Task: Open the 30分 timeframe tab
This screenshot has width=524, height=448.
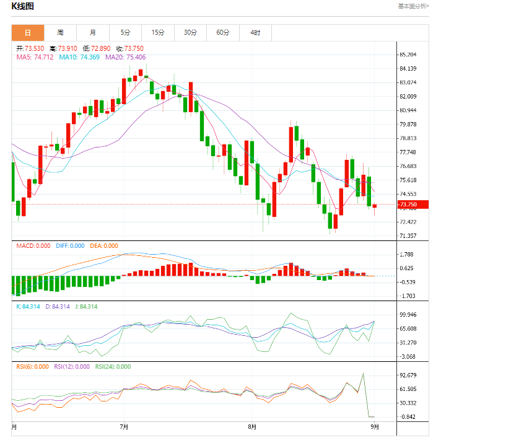Action: tap(190, 33)
